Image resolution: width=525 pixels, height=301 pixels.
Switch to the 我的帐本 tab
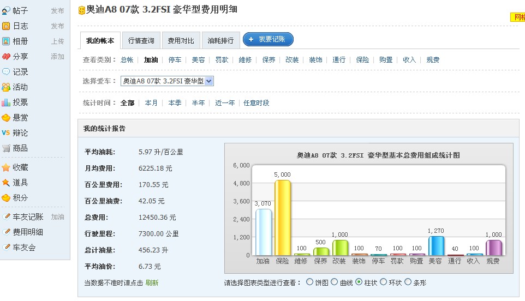(x=100, y=41)
